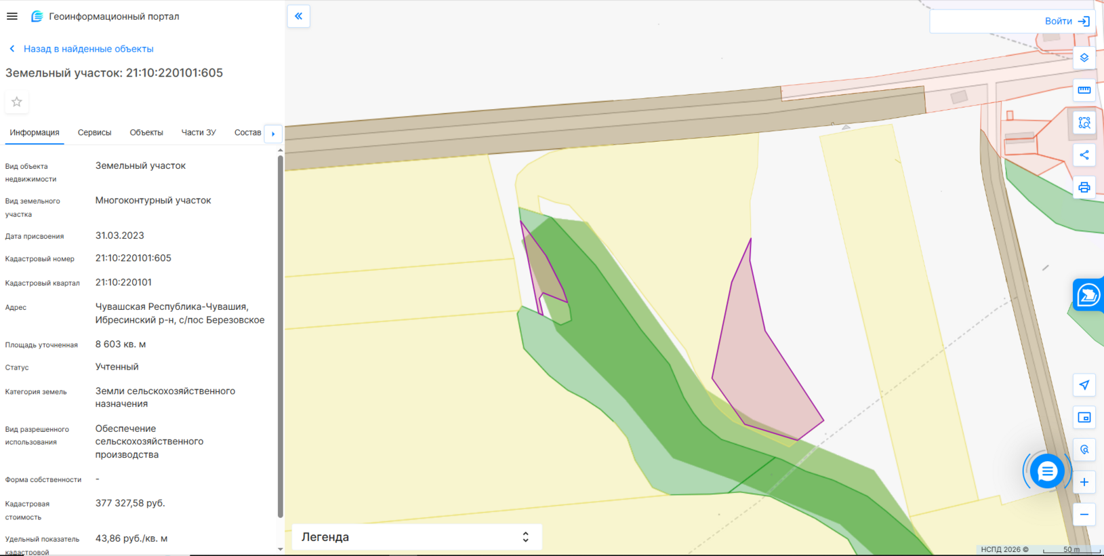Click the Войти login button

pyautogui.click(x=1066, y=22)
